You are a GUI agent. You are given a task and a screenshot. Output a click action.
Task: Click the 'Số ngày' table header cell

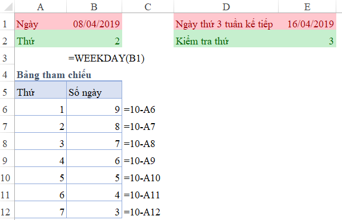(x=94, y=92)
